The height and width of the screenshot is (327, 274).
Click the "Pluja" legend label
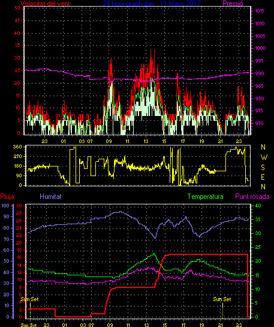7,197
